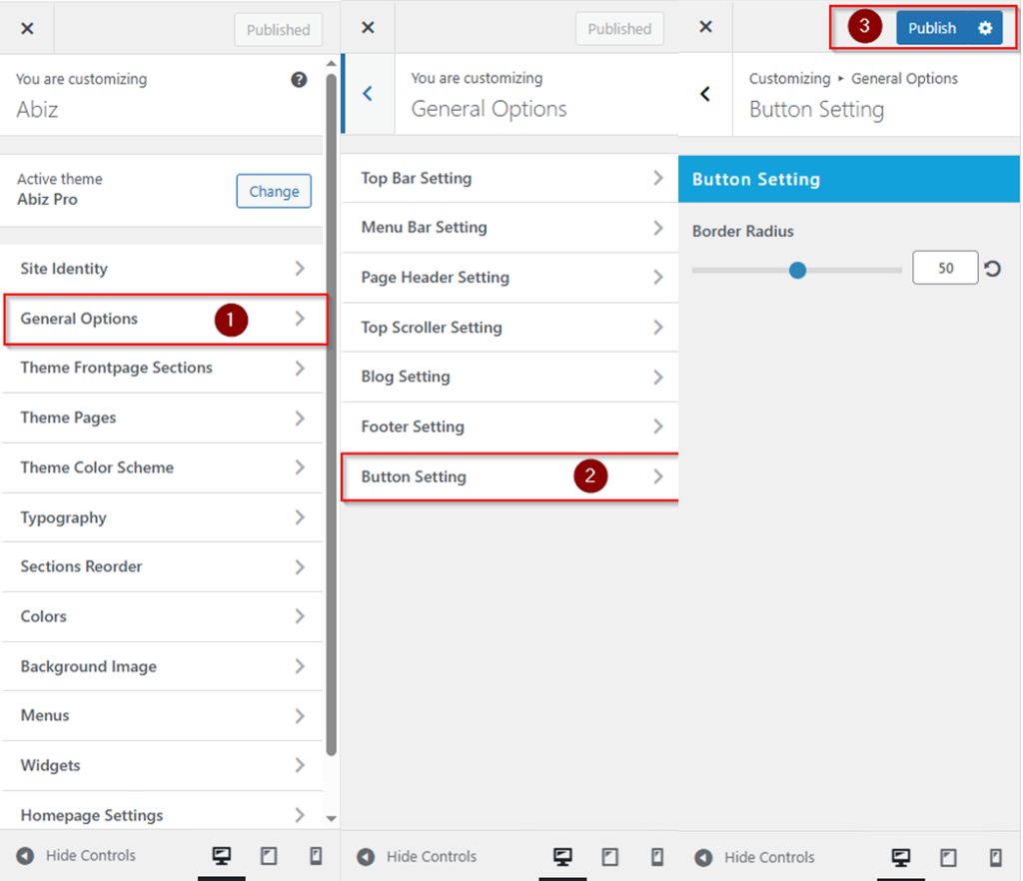1023x881 pixels.
Task: Switch to tablet preview in Button Setting panel
Action: click(x=948, y=857)
